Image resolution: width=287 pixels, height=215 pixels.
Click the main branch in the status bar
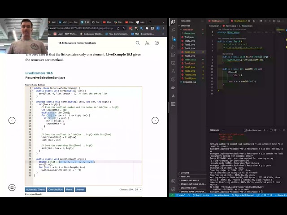point(181,195)
